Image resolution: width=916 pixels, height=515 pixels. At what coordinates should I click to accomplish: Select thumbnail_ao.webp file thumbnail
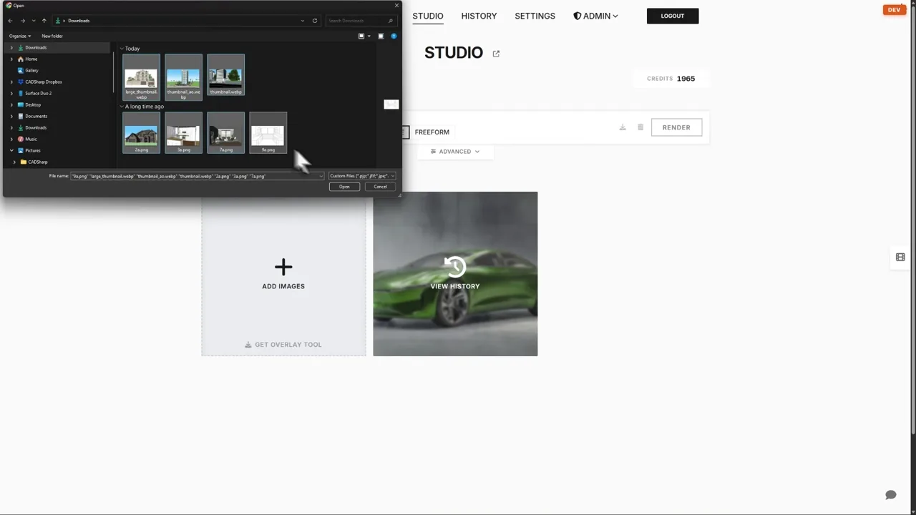coord(183,76)
